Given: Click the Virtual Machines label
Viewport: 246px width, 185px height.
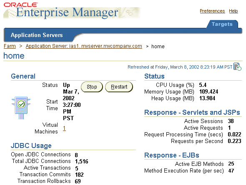Looking at the screenshot, I should click(46, 128).
